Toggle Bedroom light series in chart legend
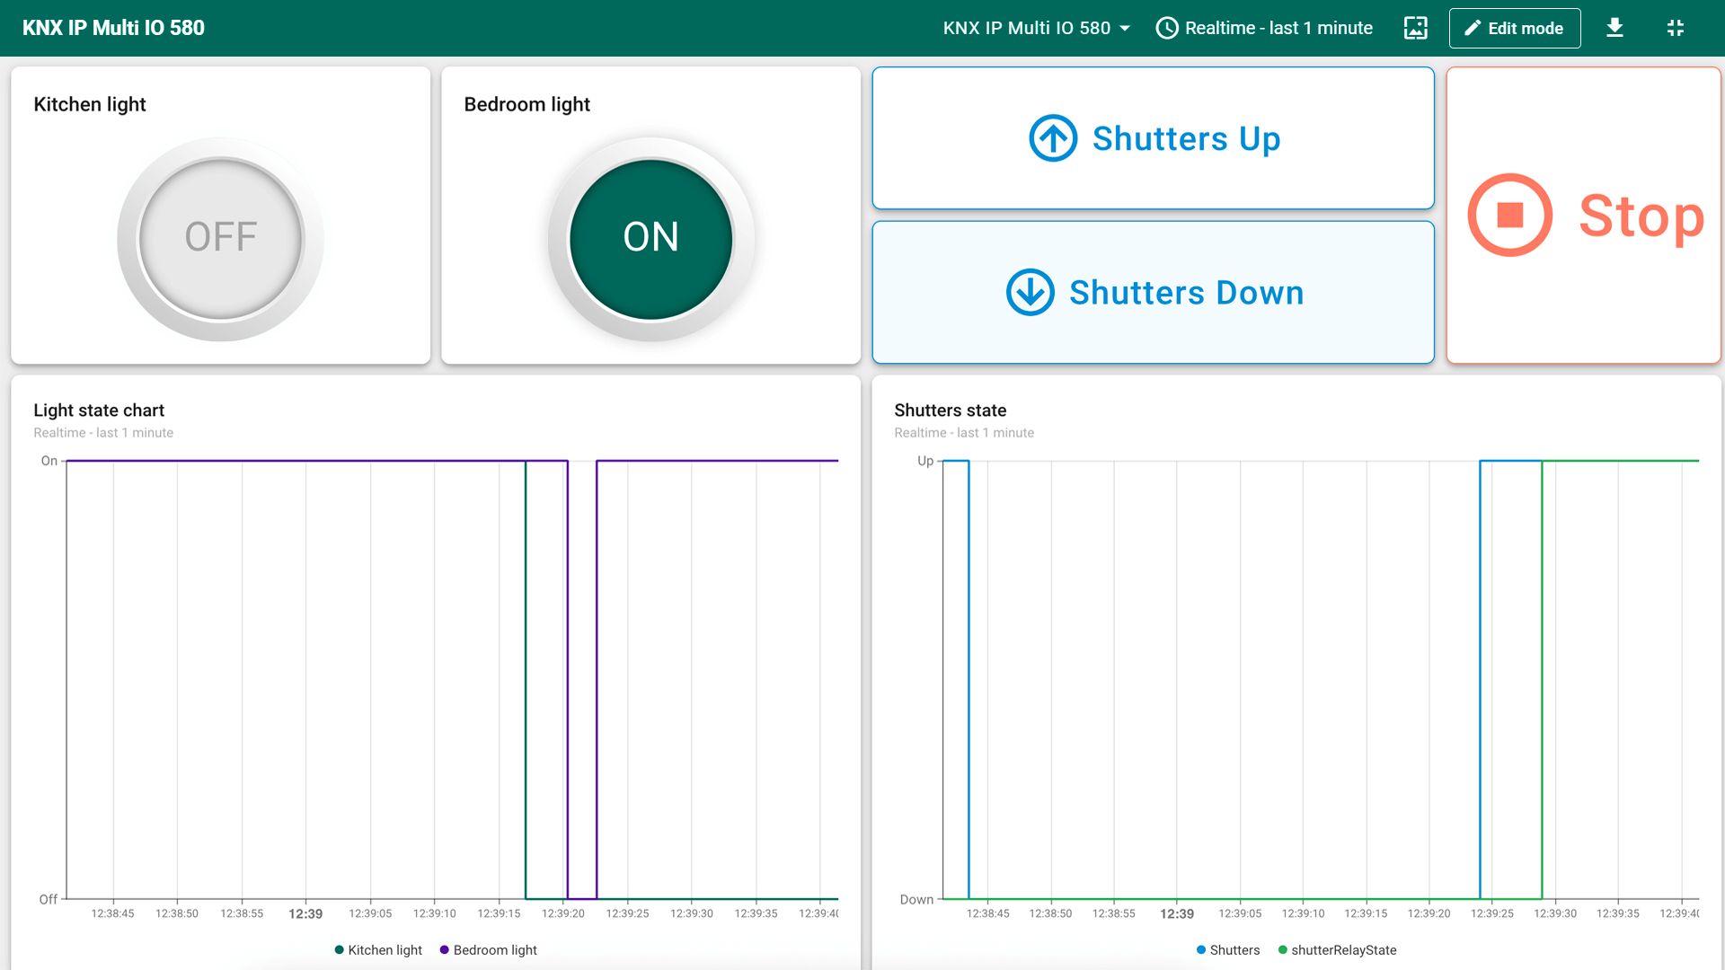Screen dimensions: 1725x970 [489, 950]
